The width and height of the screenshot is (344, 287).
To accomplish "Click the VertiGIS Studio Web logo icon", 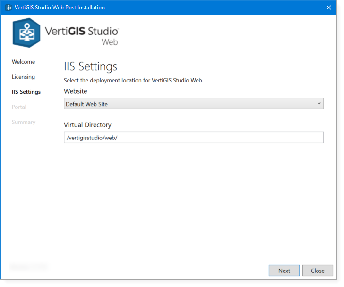I will coord(26,33).
